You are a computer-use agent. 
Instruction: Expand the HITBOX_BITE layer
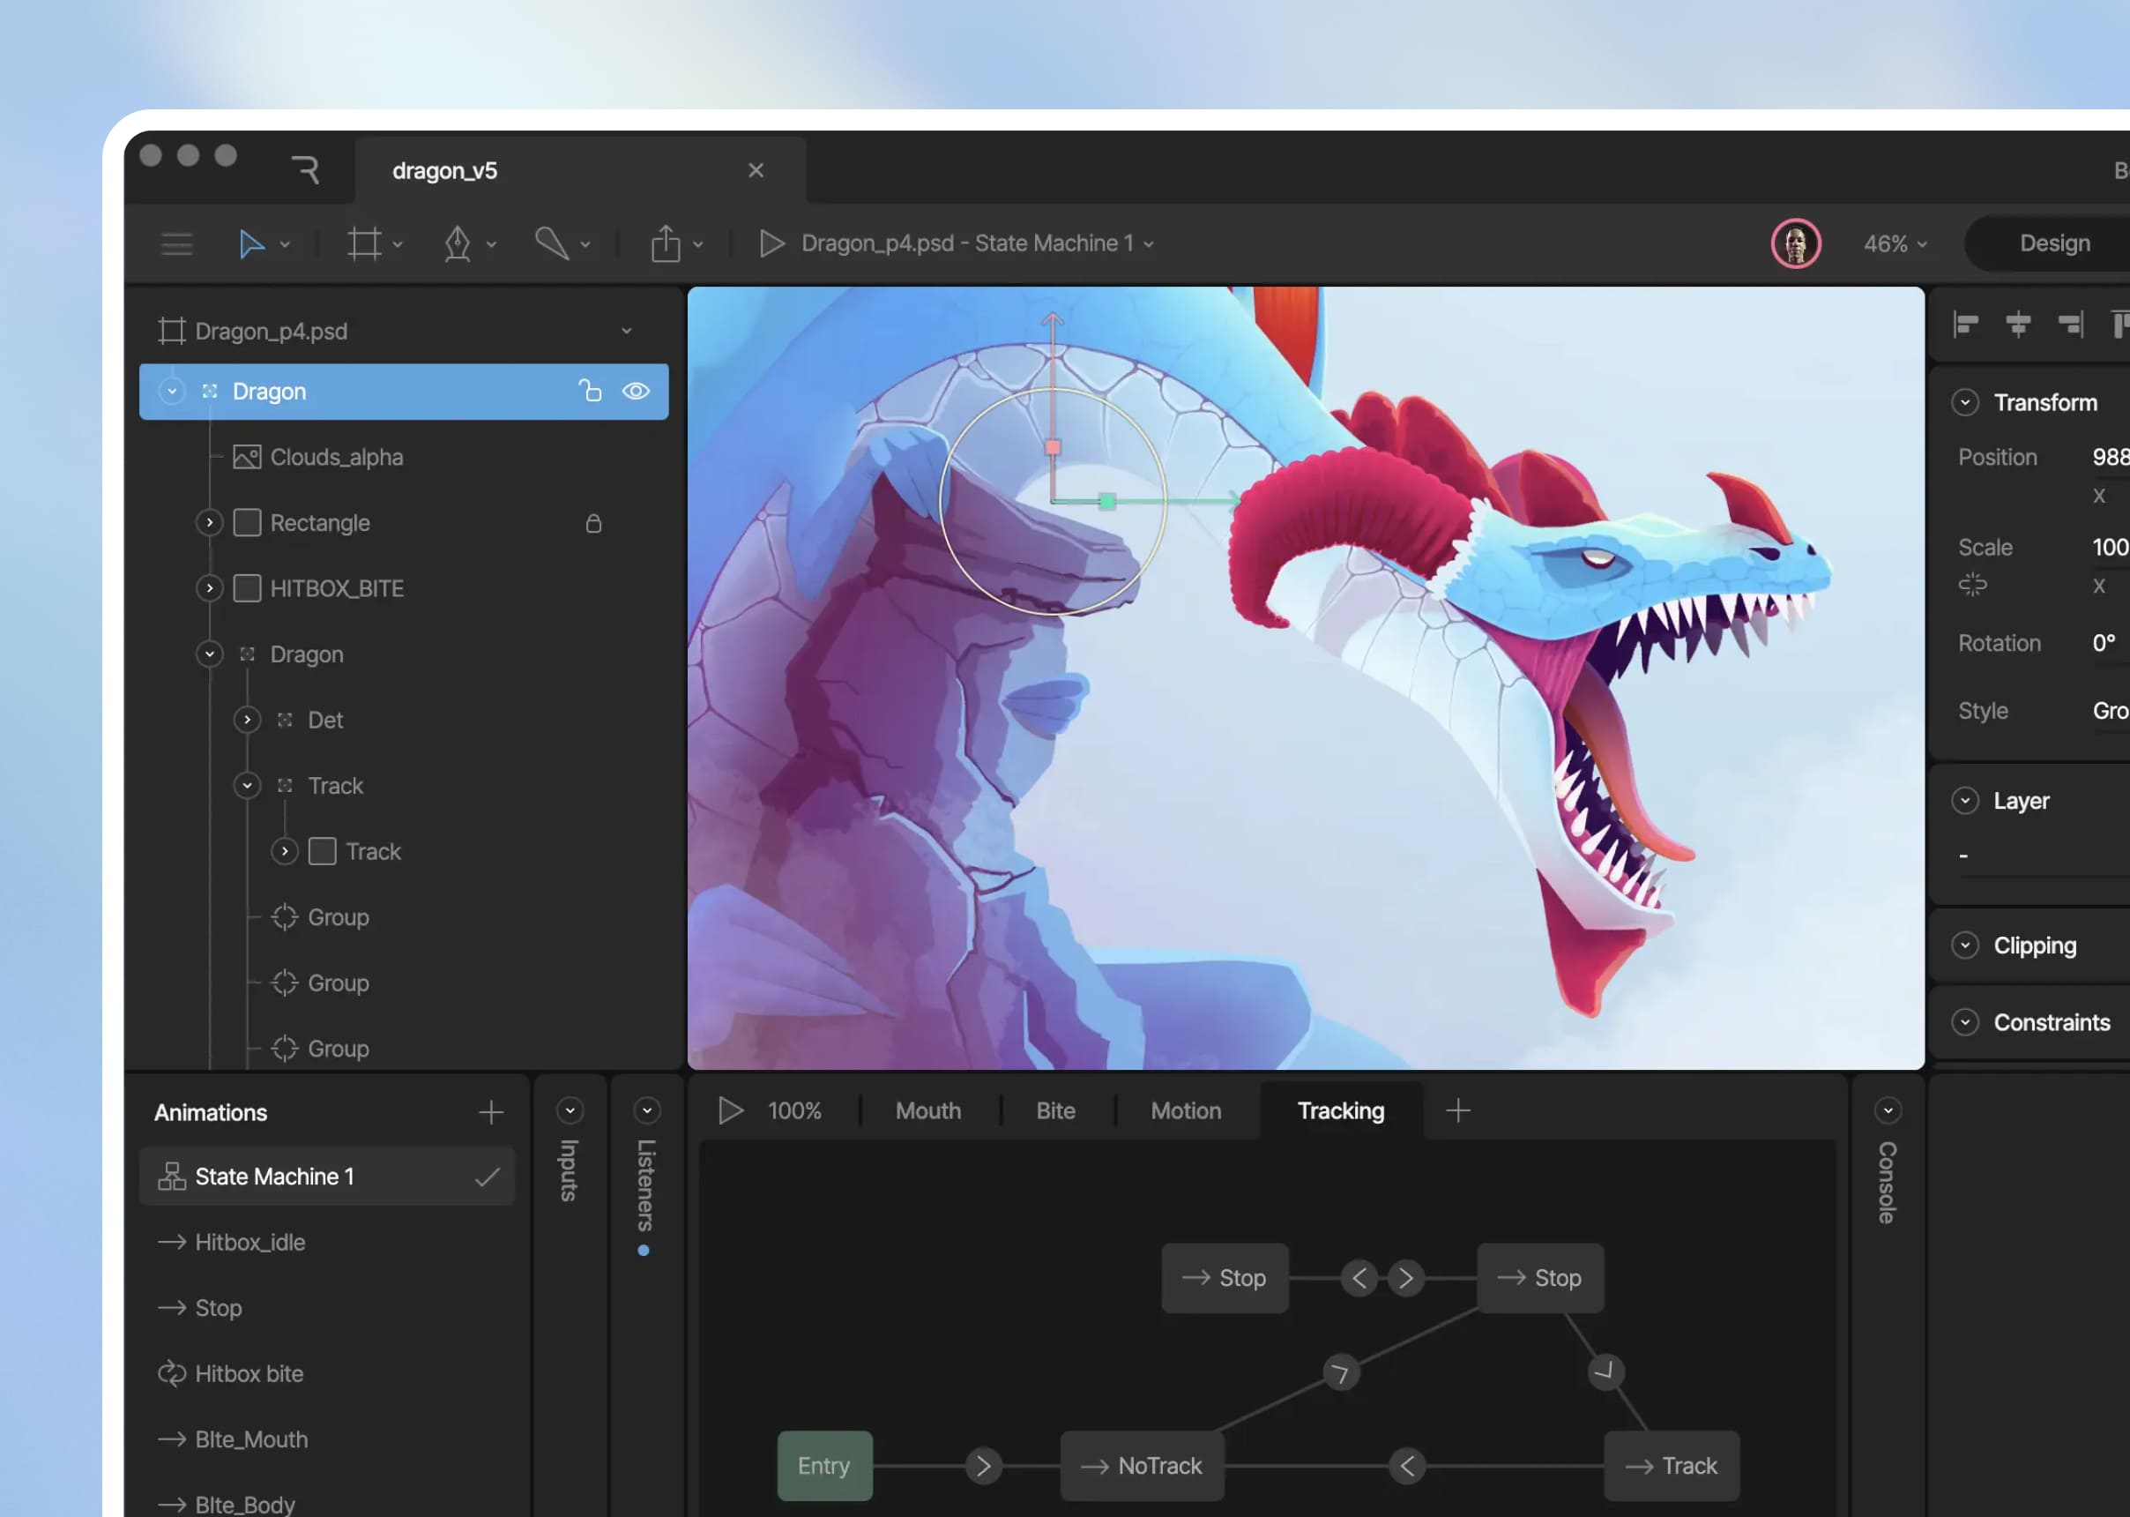click(209, 588)
